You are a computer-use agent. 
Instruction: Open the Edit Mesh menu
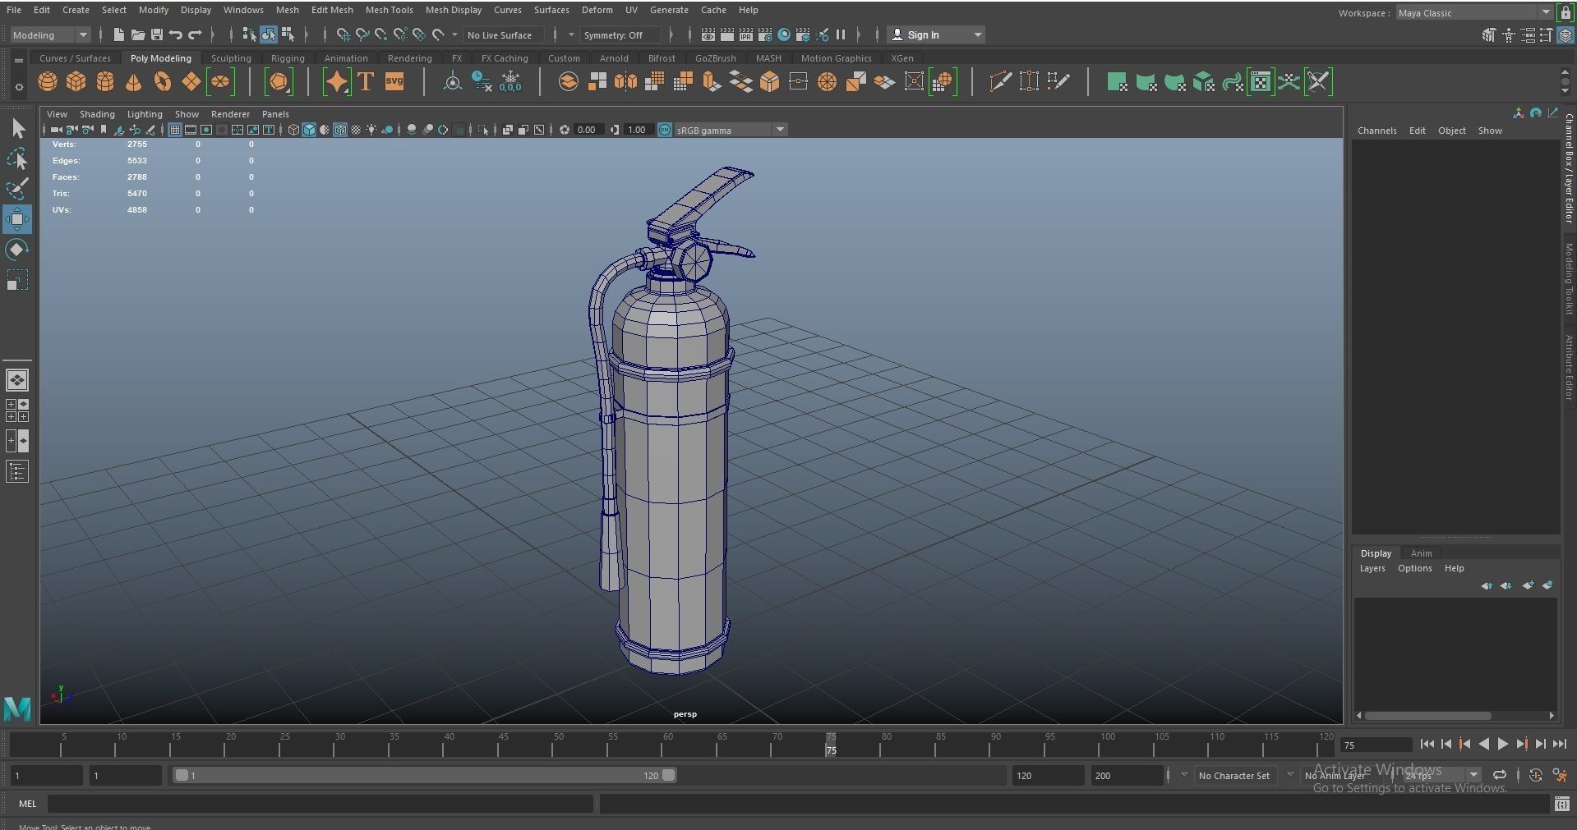[x=332, y=10]
